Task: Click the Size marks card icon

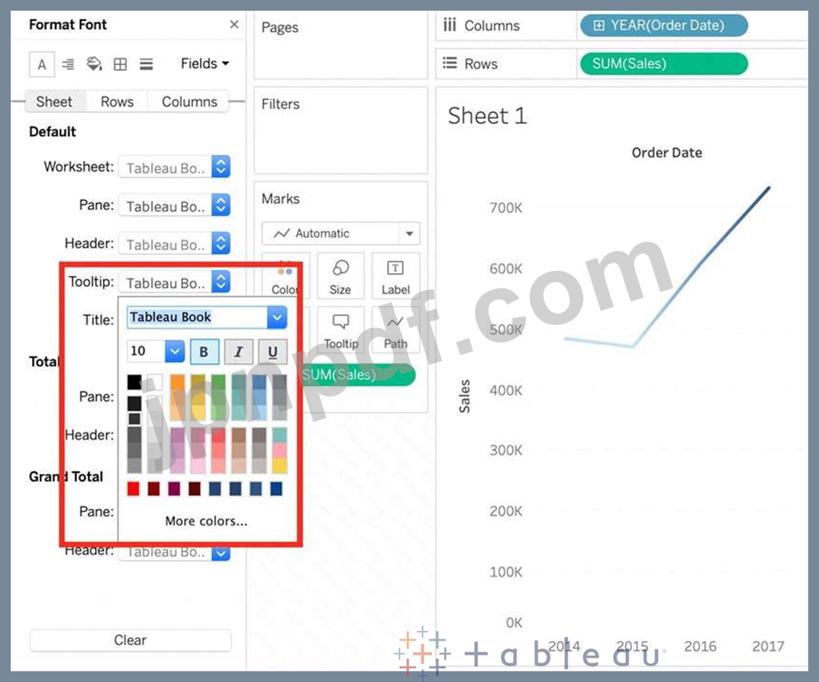Action: 340,276
